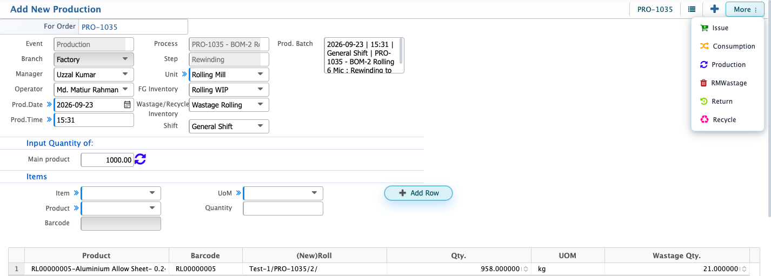The image size is (771, 276).
Task: Click the Product column header
Action: 97,255
